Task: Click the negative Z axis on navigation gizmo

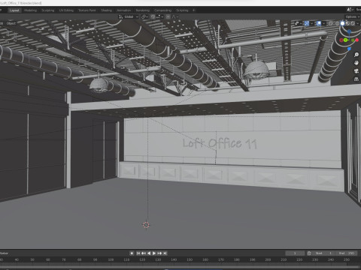Action: click(x=349, y=49)
